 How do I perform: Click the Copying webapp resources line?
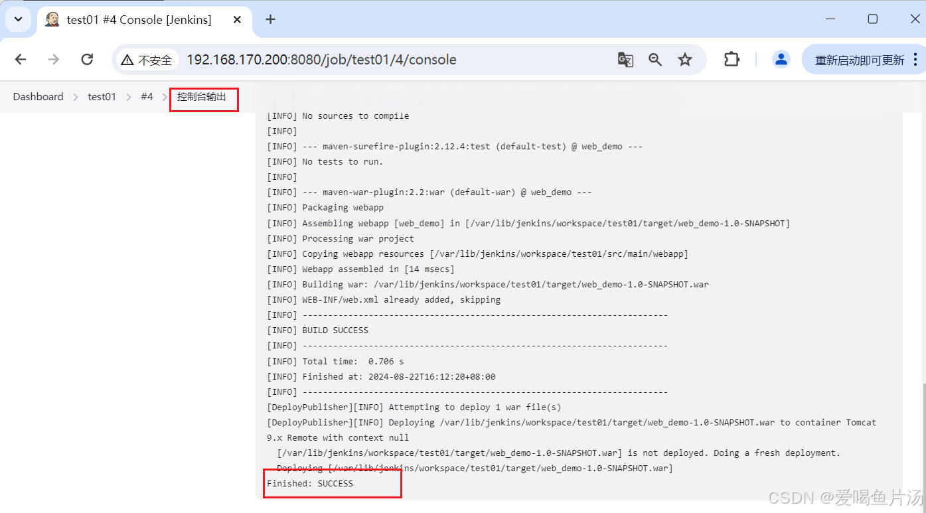[477, 254]
